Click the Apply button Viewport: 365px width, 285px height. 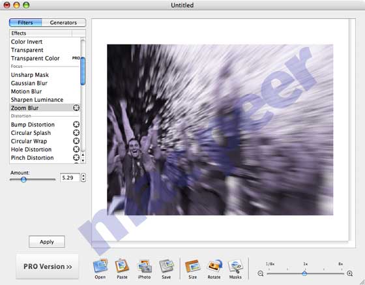[x=47, y=242]
